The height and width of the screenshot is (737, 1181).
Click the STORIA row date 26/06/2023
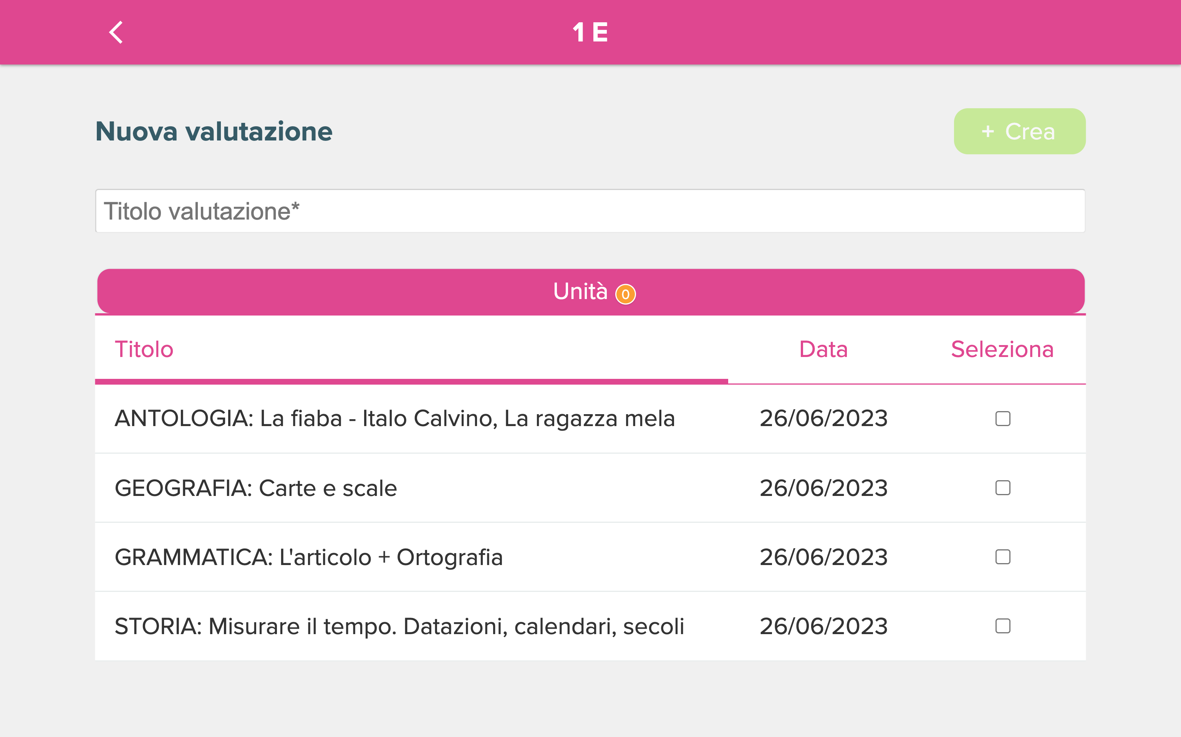coord(823,626)
